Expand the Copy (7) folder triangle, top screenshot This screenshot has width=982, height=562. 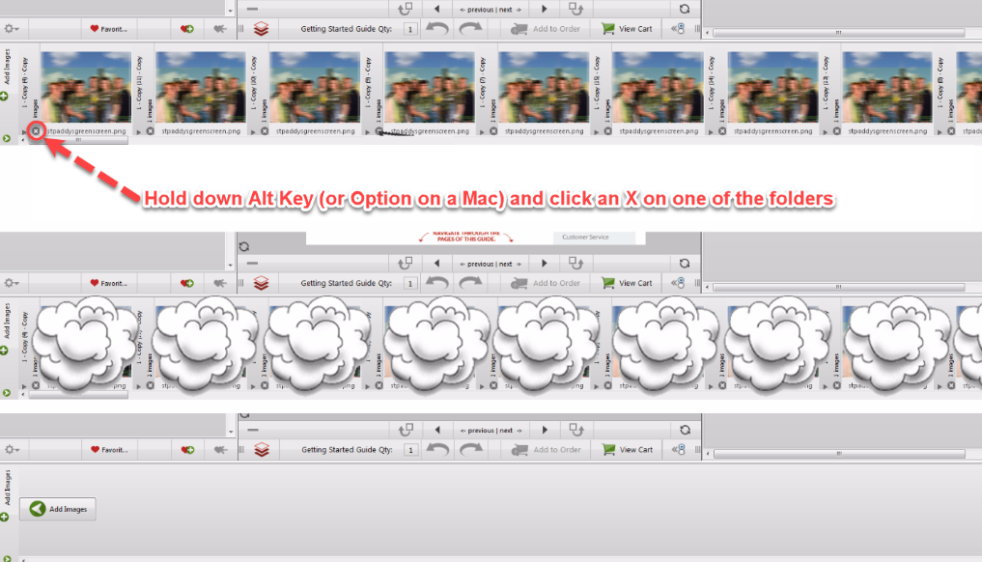(482, 132)
